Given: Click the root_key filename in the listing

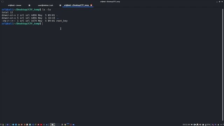Looking at the screenshot, I should (62, 21).
